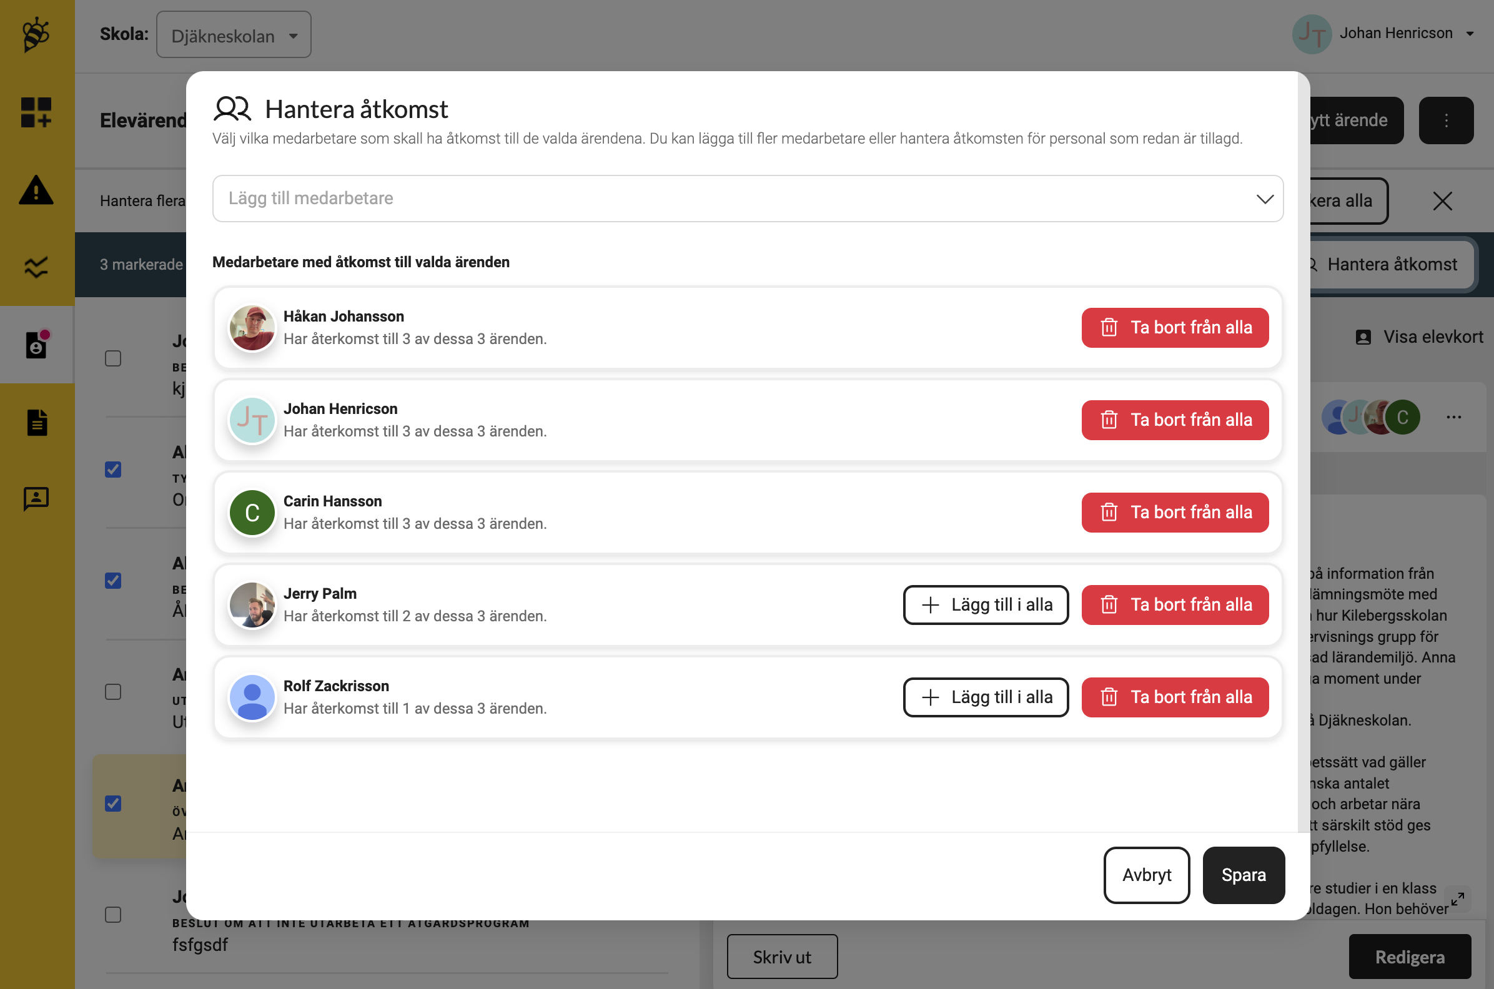This screenshot has width=1494, height=989.
Task: Open the contact chat bubble sidebar icon
Action: 36,499
